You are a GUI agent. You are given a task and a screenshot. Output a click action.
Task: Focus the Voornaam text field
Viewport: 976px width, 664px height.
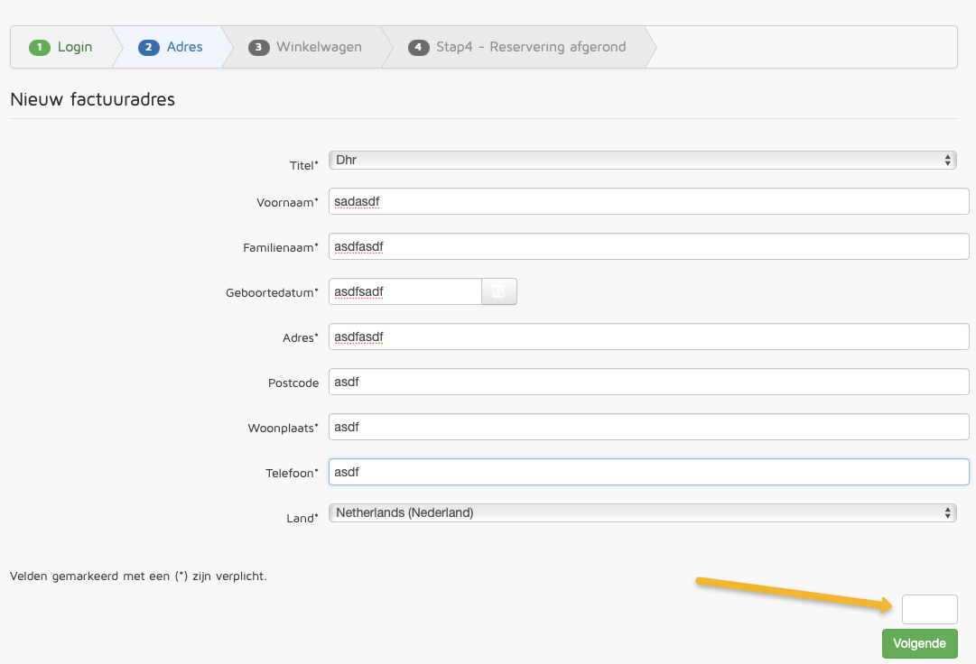(648, 201)
